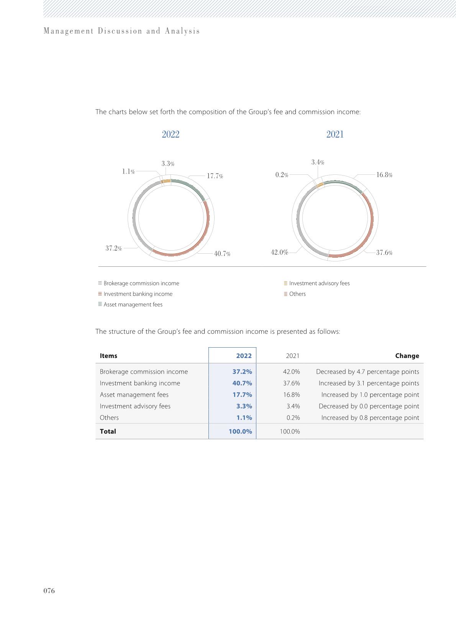This screenshot has width=456, height=619.
Task: Click the Asset management fees legend icon
Action: (100, 304)
